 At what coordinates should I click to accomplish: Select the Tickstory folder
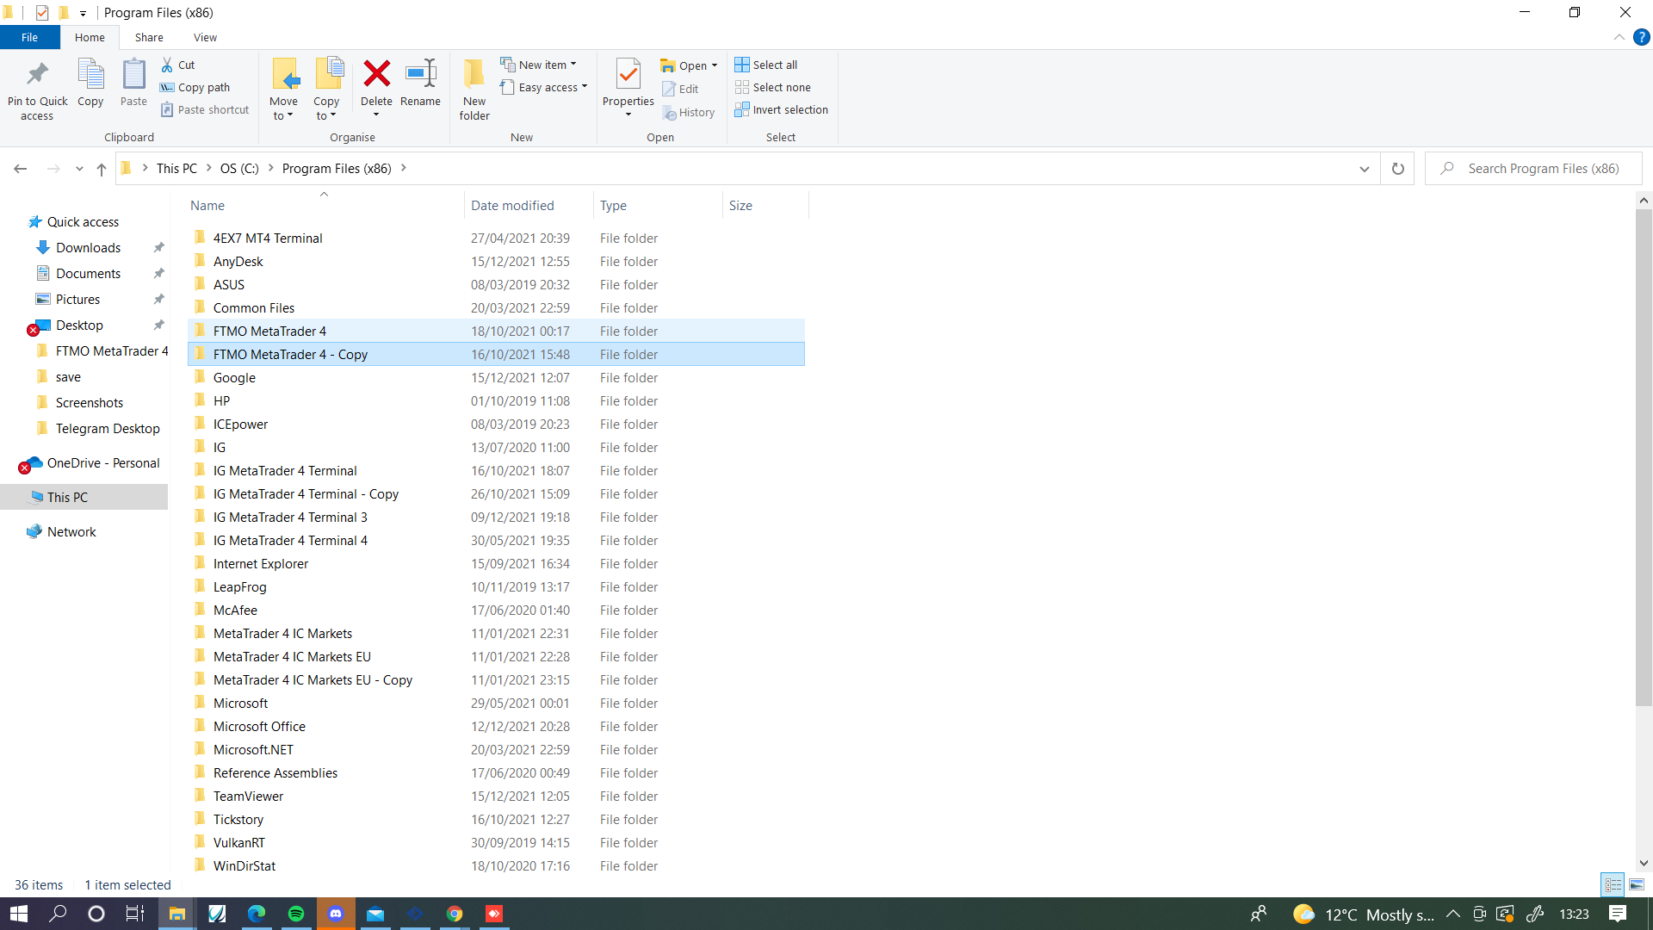point(496,819)
